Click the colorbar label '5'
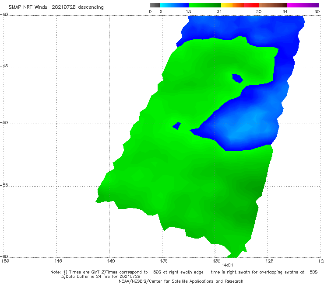324x284 pixels. (x=161, y=12)
